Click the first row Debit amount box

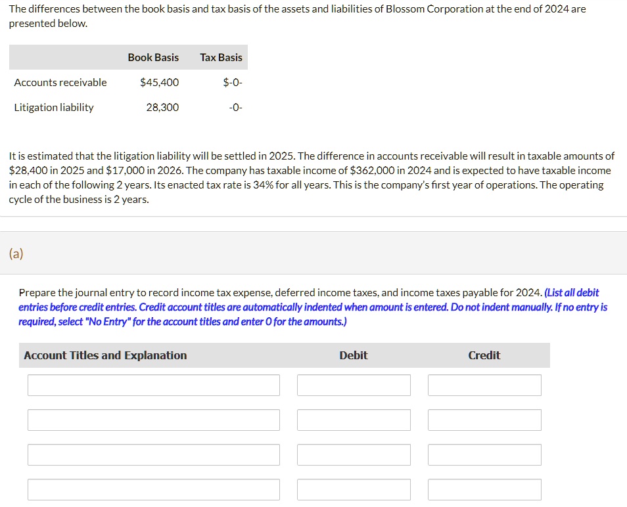point(354,385)
